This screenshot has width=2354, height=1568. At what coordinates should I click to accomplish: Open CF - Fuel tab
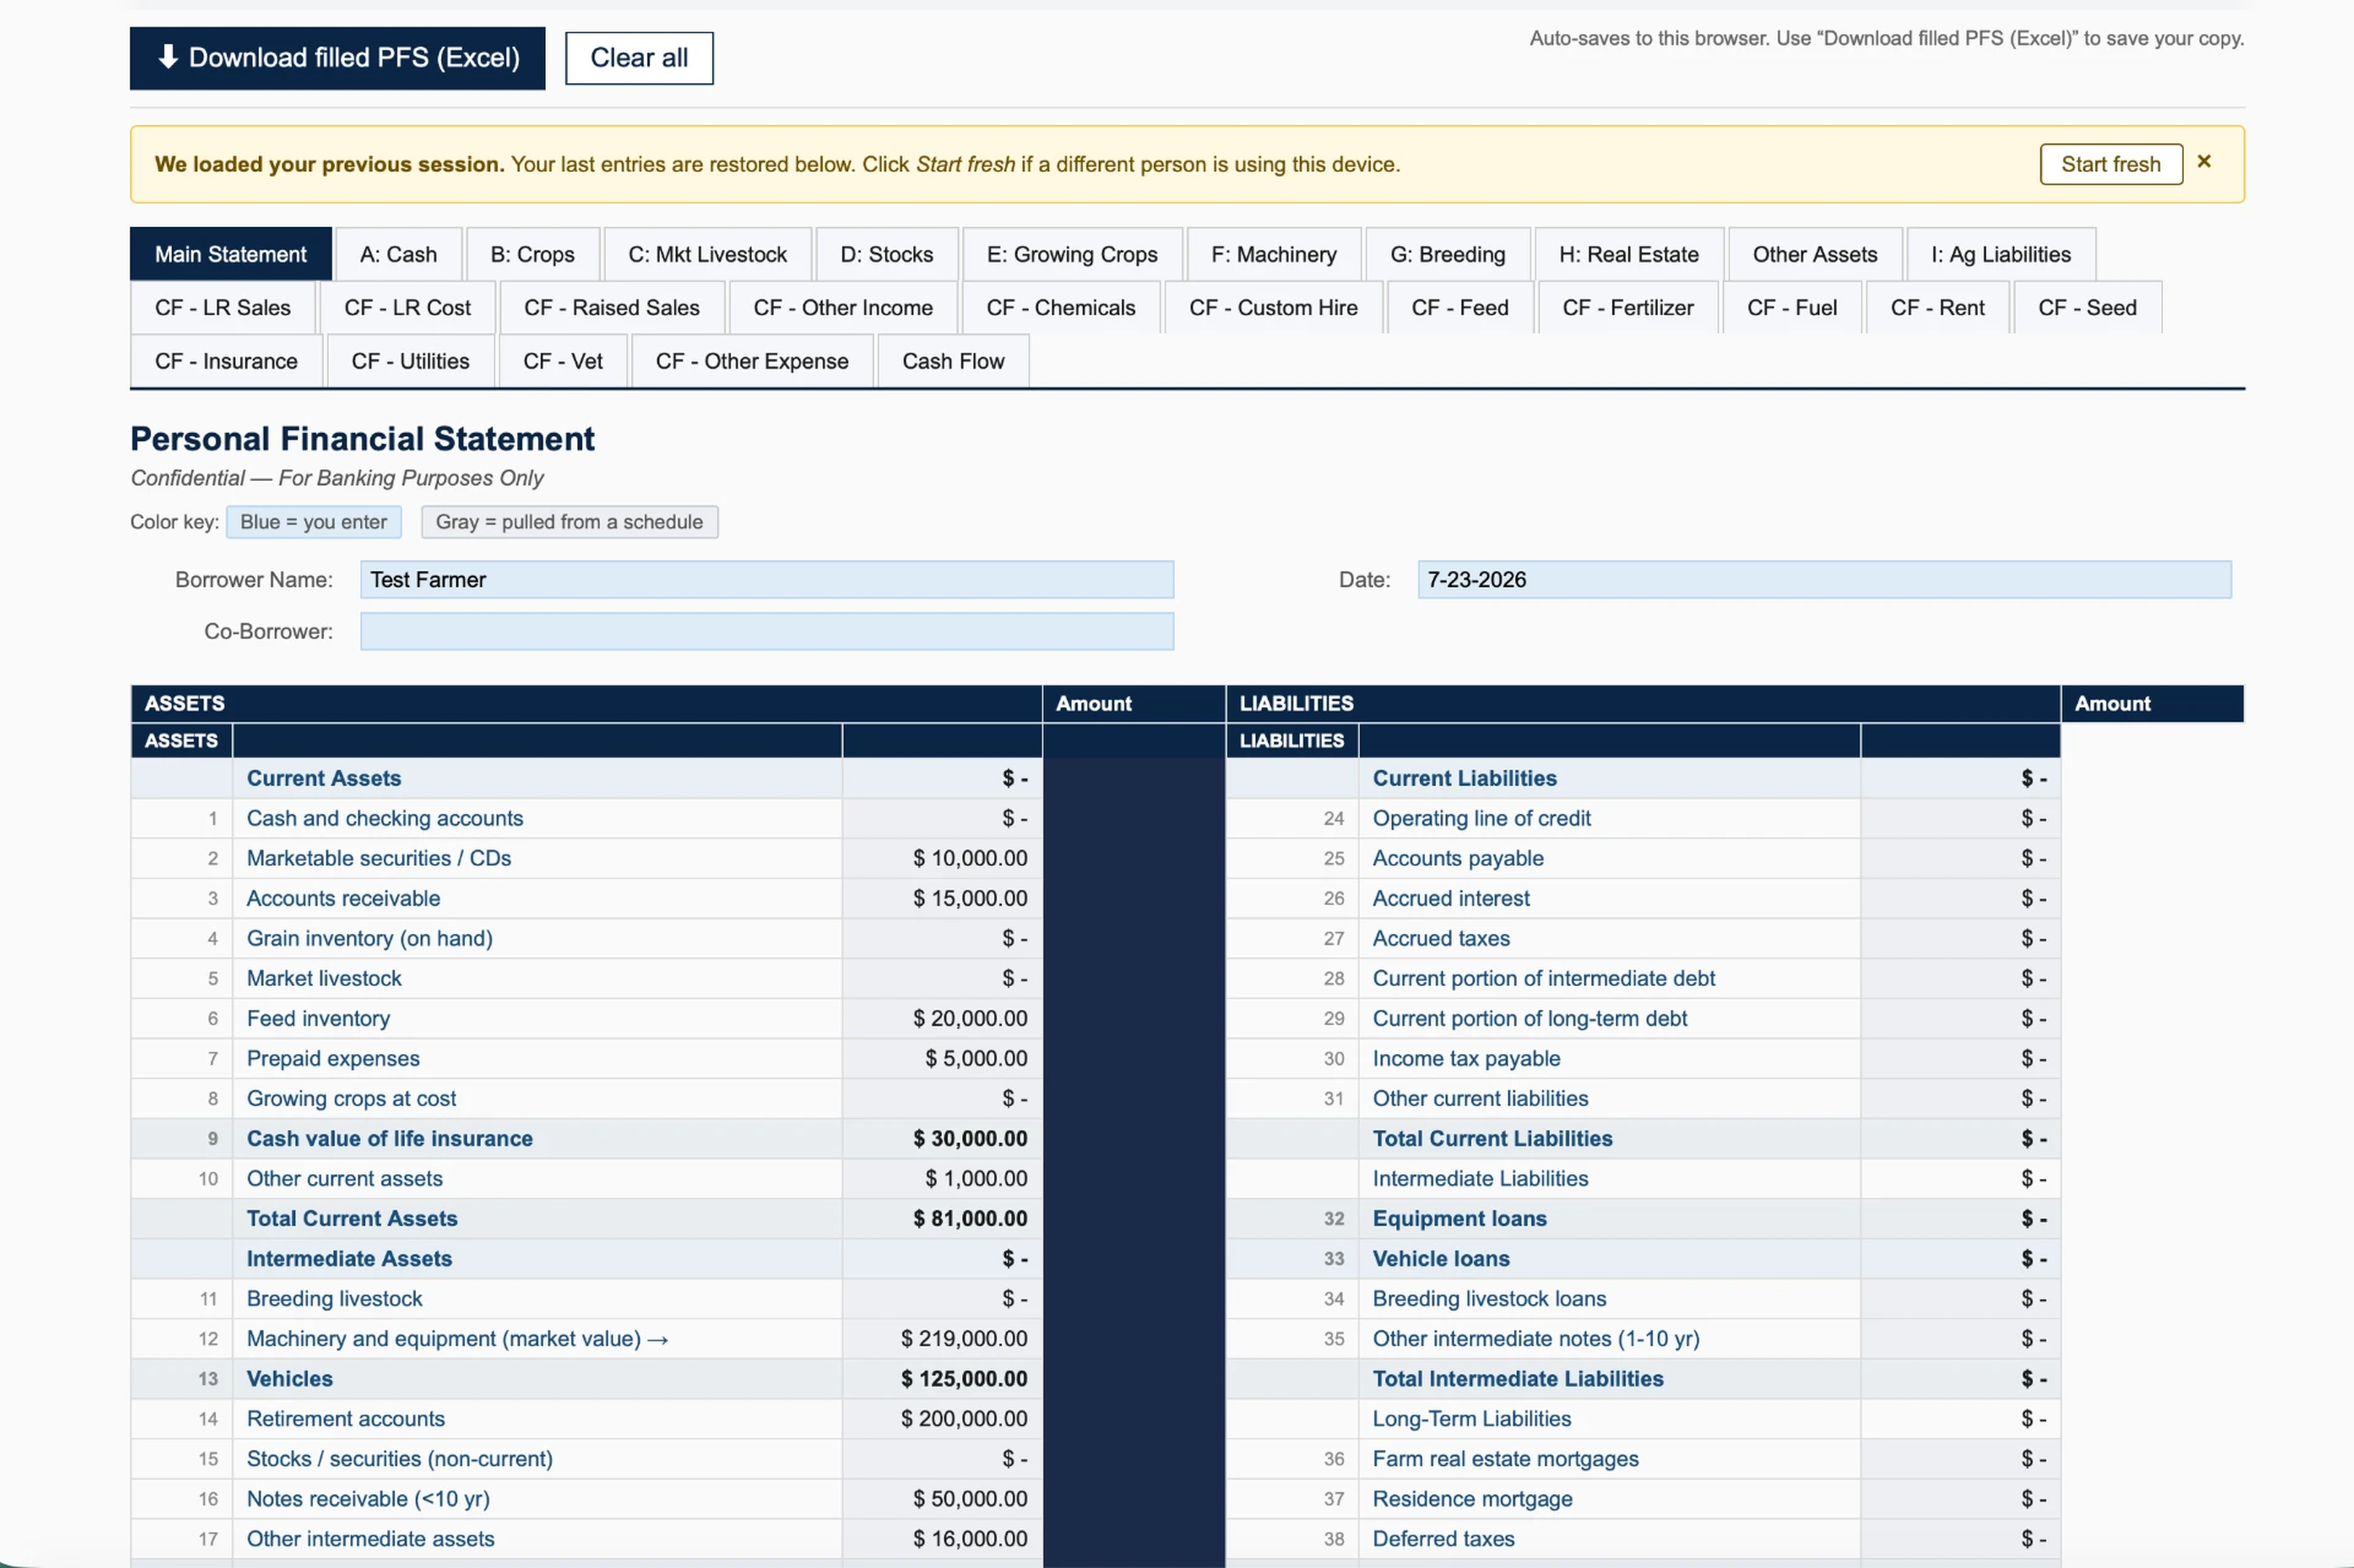tap(1791, 307)
